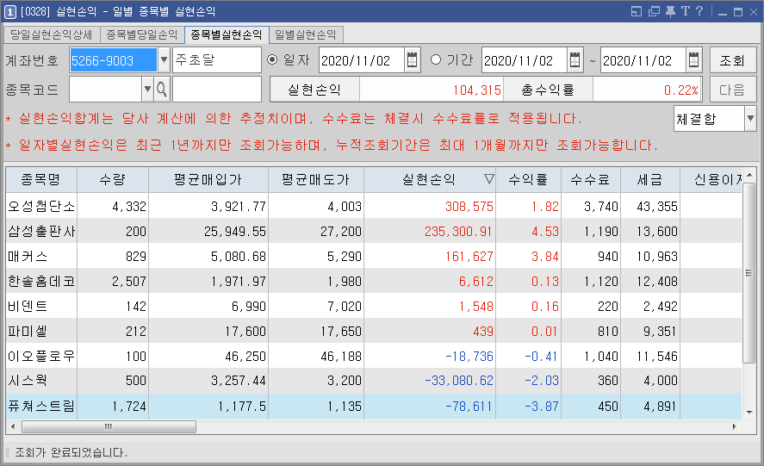Pin the window with the pushpin icon
The width and height of the screenshot is (764, 466).
[x=670, y=11]
